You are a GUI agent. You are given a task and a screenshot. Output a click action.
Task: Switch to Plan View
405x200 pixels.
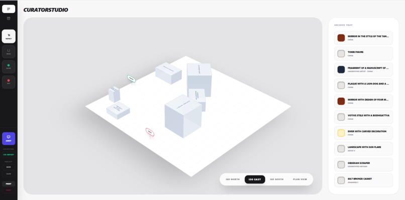pyautogui.click(x=300, y=179)
